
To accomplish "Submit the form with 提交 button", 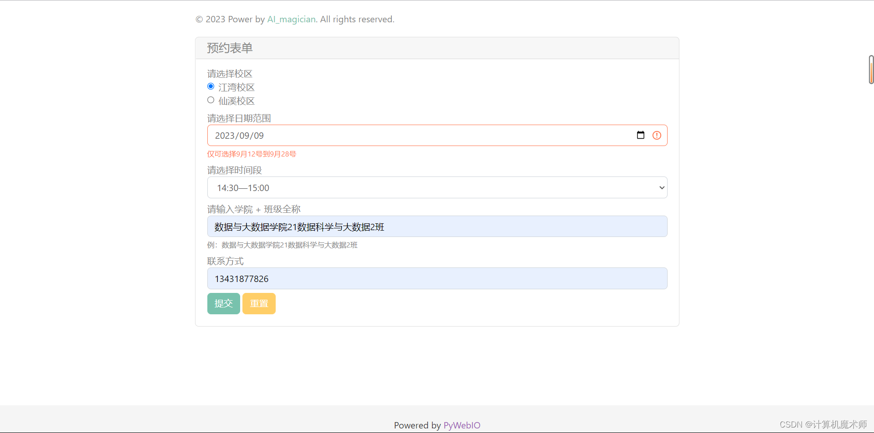I will click(223, 303).
